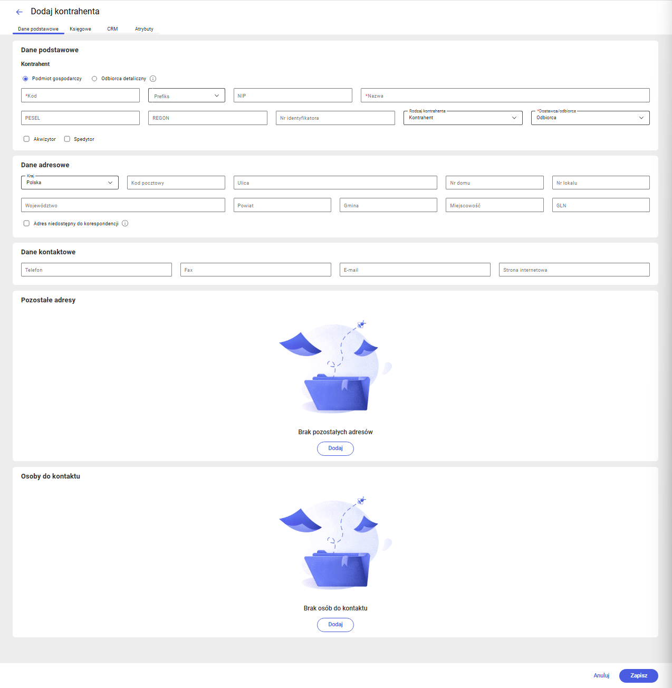This screenshot has width=672, height=688.
Task: Click Dodaj under Brak pozostałych adresów
Action: (x=335, y=448)
